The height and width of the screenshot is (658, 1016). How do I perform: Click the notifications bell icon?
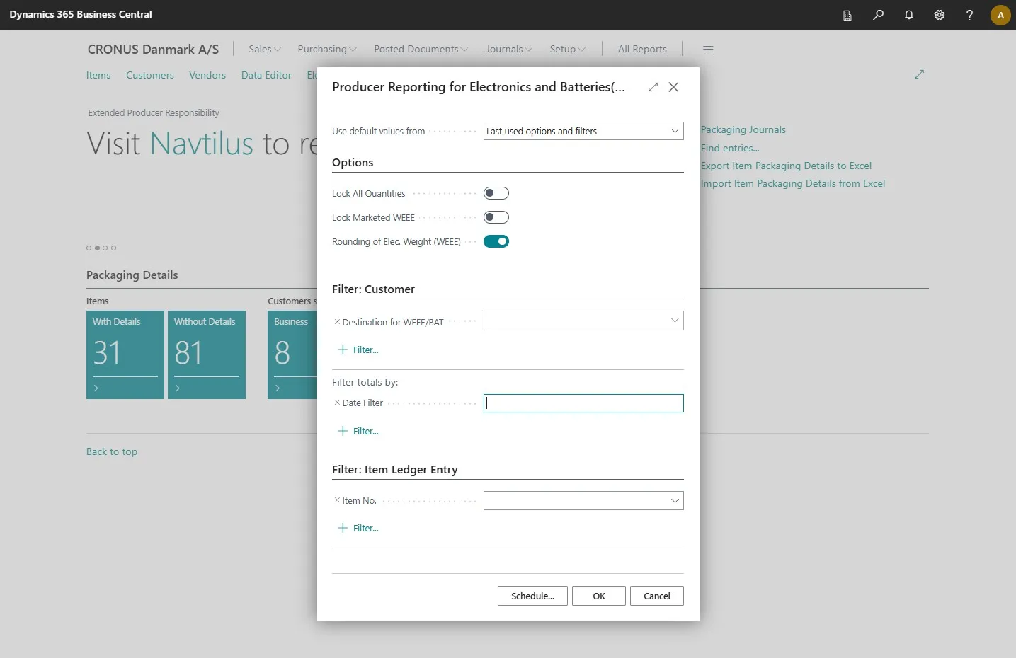tap(909, 15)
